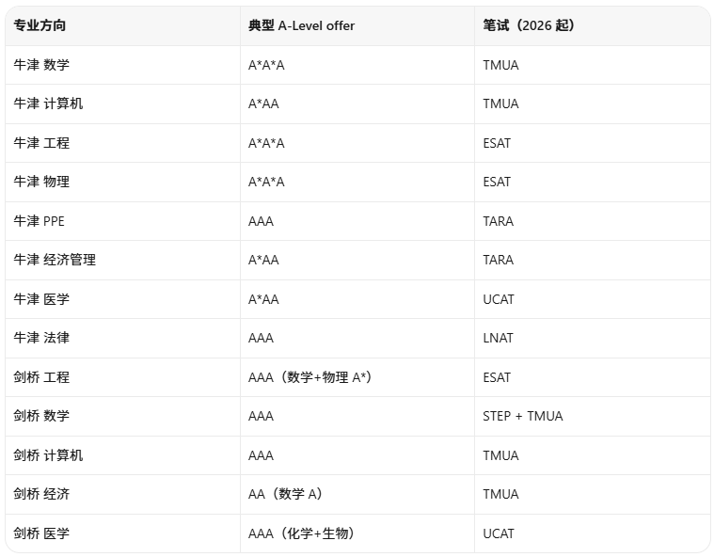Viewport: 714px width, 557px height.
Task: Click TMUA in the 牛津 数学 row
Action: point(500,65)
